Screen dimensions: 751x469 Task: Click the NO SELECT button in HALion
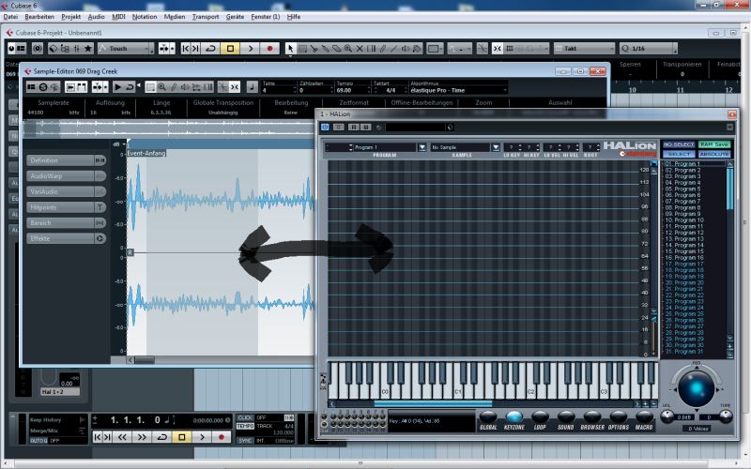pyautogui.click(x=679, y=144)
